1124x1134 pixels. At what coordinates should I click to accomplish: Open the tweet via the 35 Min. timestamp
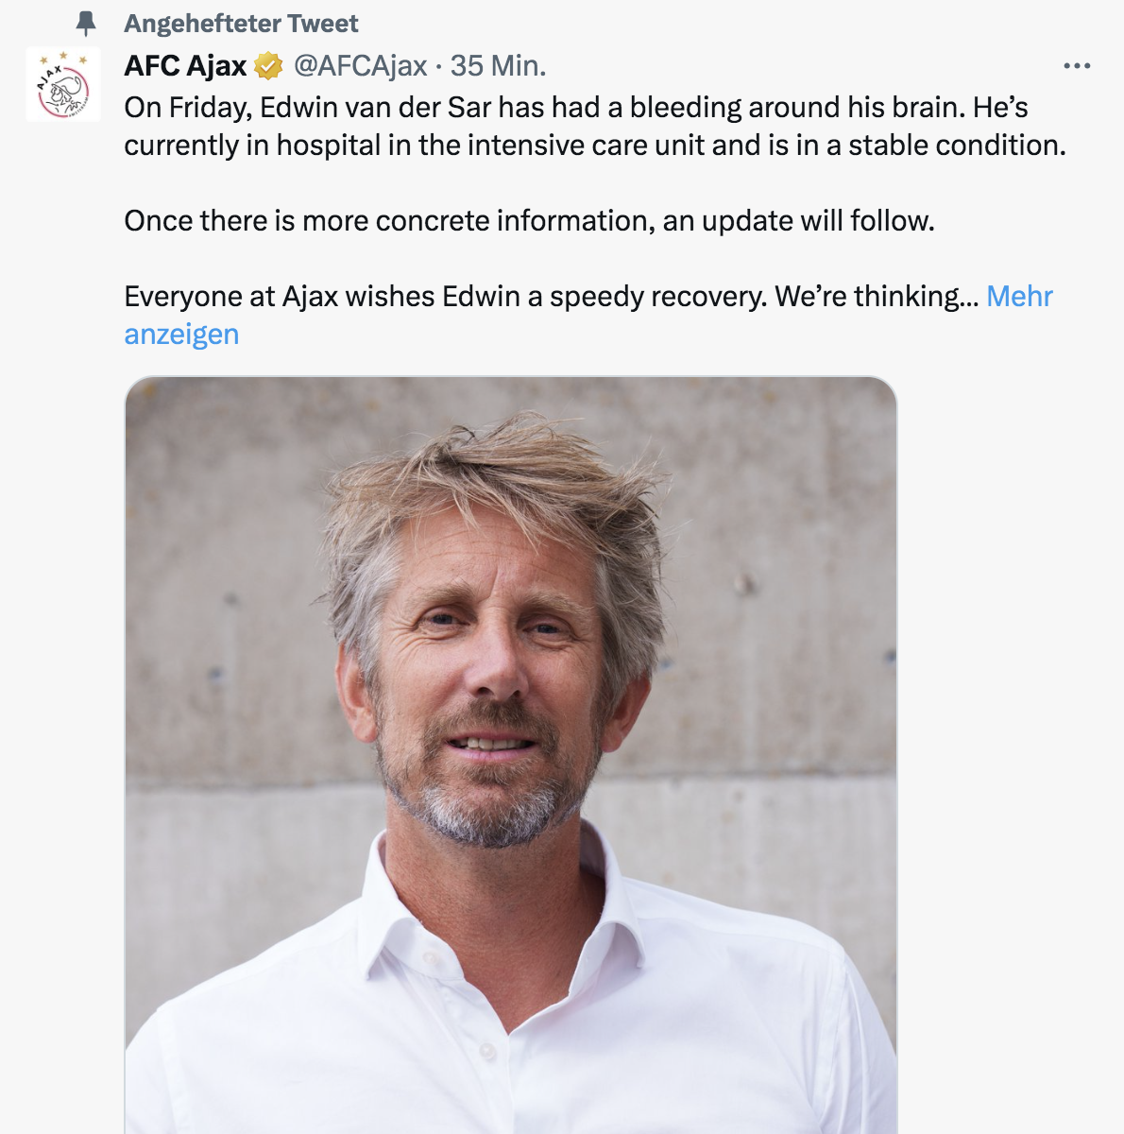pyautogui.click(x=498, y=66)
